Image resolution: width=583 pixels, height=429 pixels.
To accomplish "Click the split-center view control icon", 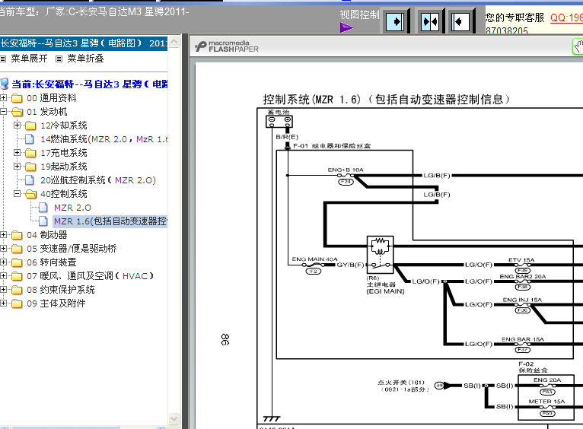I will [429, 22].
